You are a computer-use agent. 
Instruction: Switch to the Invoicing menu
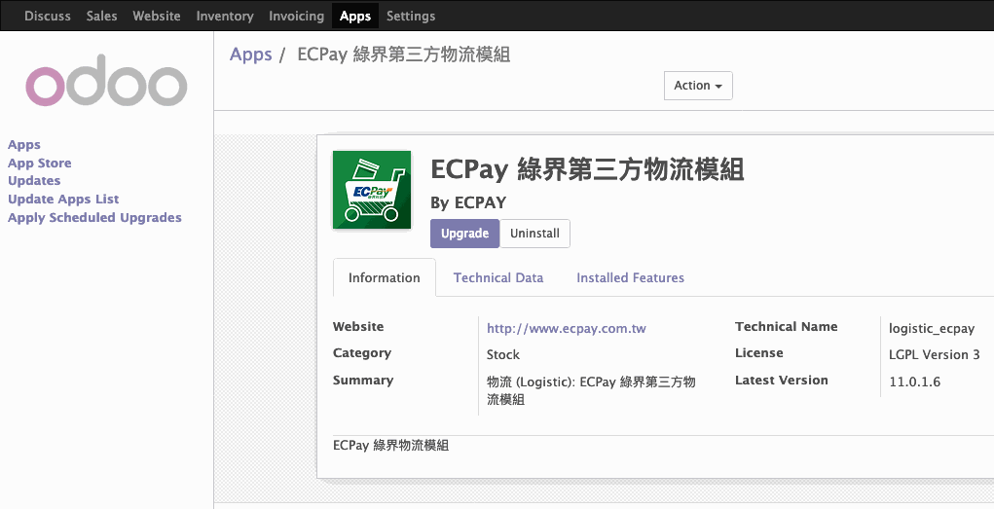point(296,16)
